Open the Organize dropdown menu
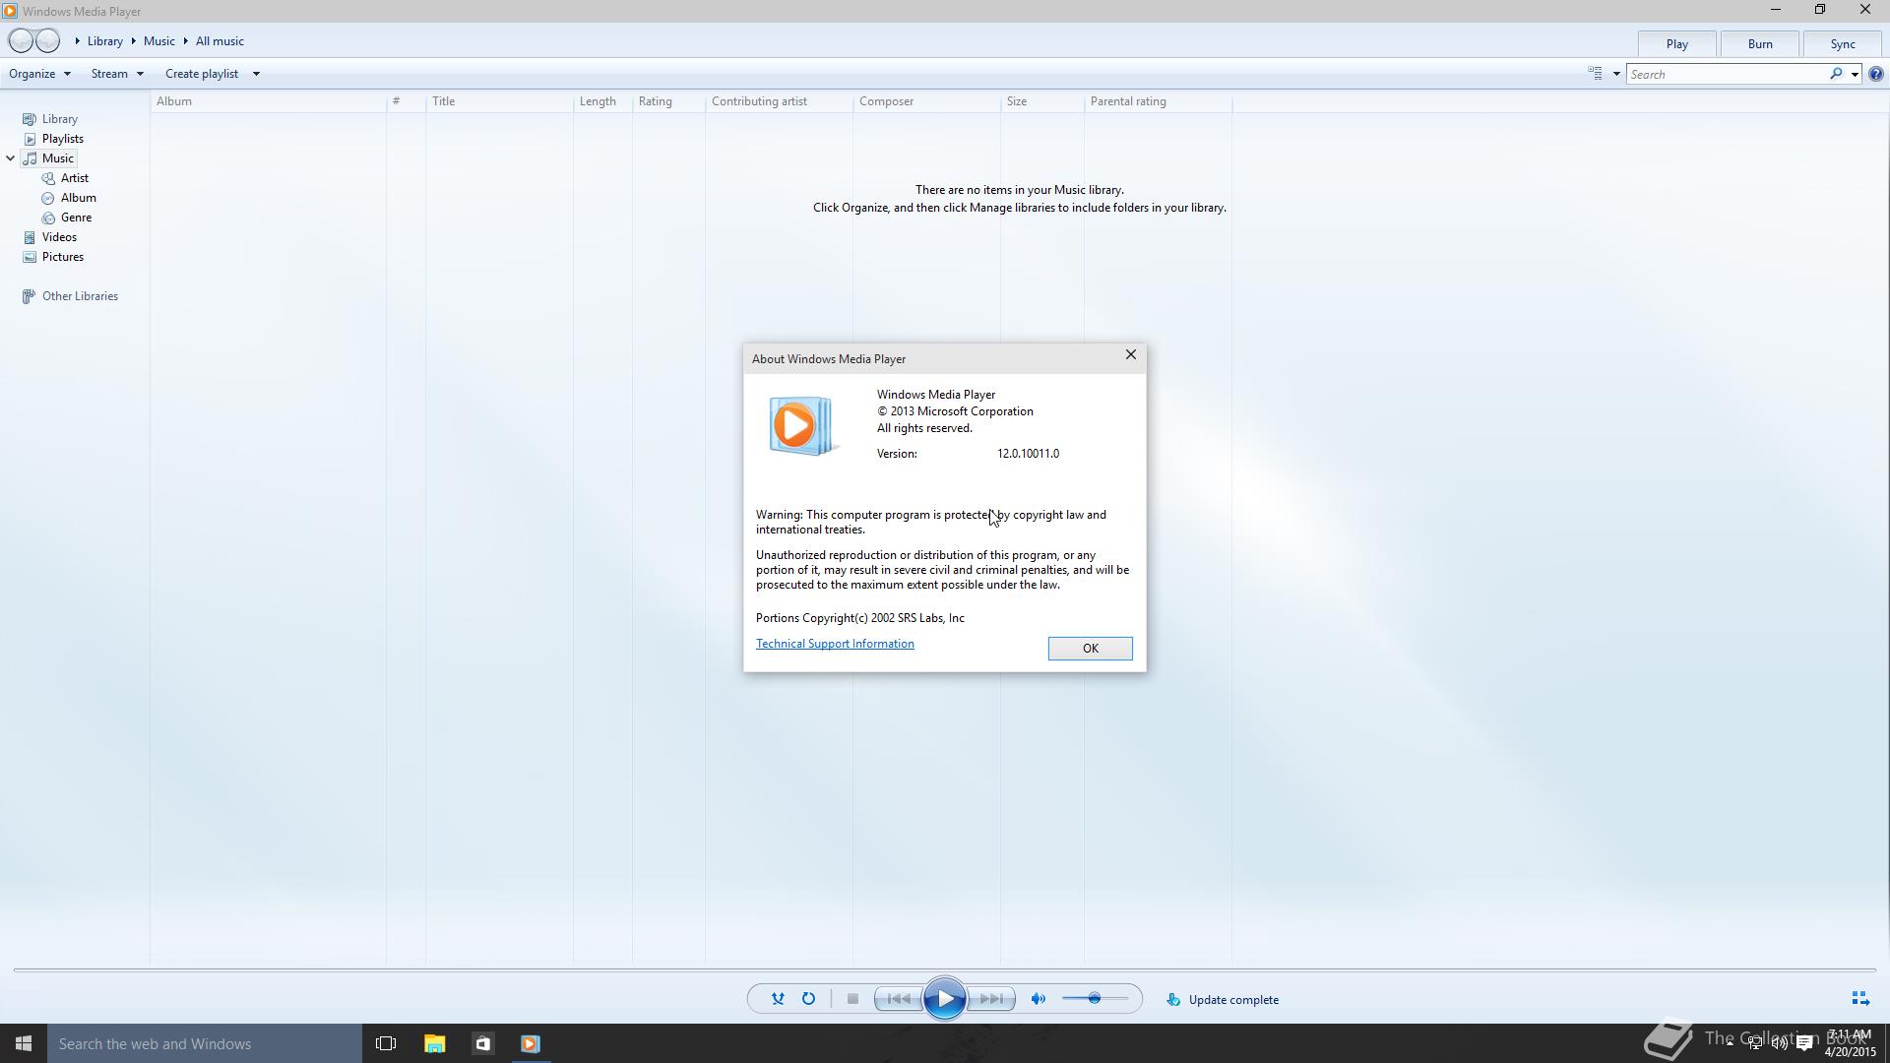 [39, 74]
